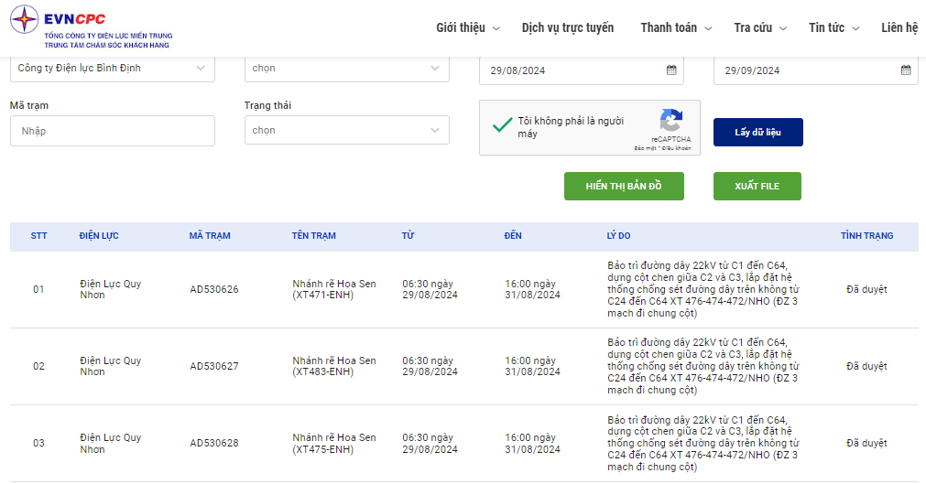Image resolution: width=926 pixels, height=484 pixels.
Task: Click the reCAPTCHA logo icon
Action: tap(671, 122)
